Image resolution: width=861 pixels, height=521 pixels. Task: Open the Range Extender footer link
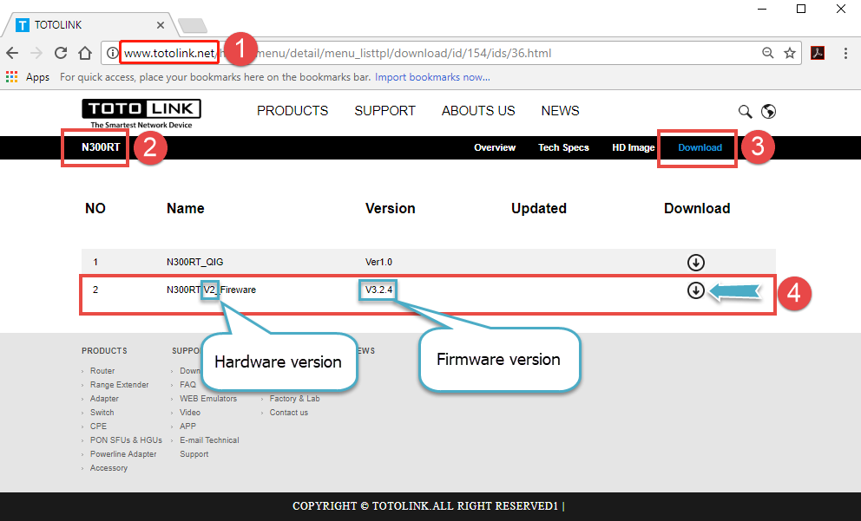click(x=119, y=384)
